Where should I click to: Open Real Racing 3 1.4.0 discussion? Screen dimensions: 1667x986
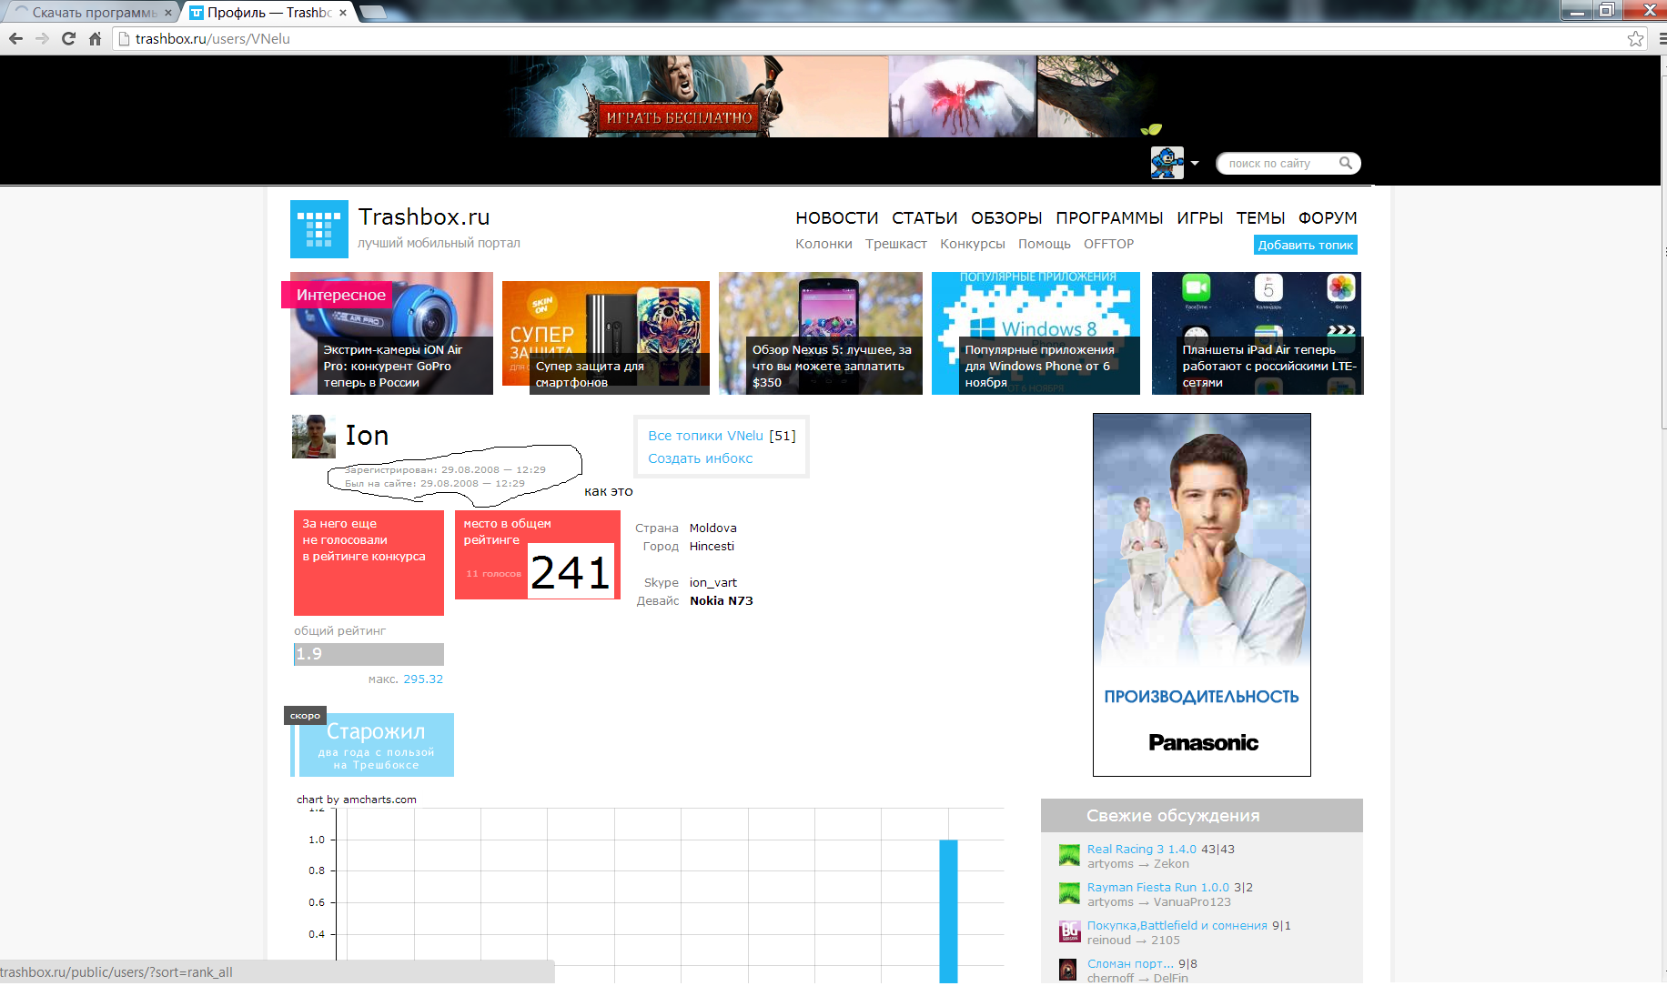pos(1141,849)
